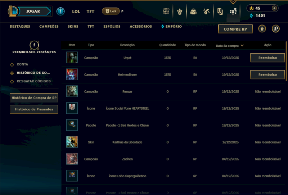Image resolution: width=288 pixels, height=195 pixels.
Task: Open the SKINS store tab
Action: pos(73,26)
